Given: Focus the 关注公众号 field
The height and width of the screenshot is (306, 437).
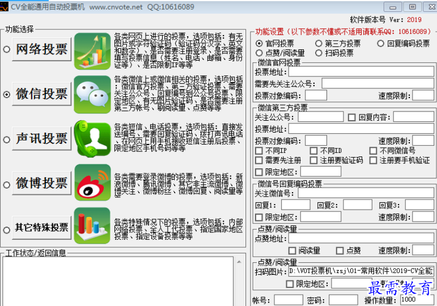Looking at the screenshot, I should pos(320,117).
